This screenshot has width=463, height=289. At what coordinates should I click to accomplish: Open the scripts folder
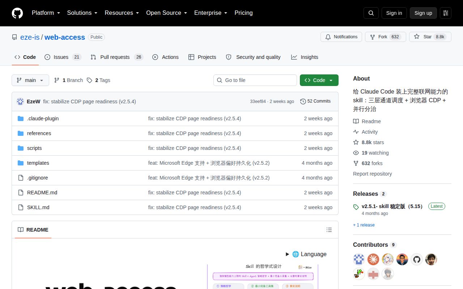tap(34, 148)
